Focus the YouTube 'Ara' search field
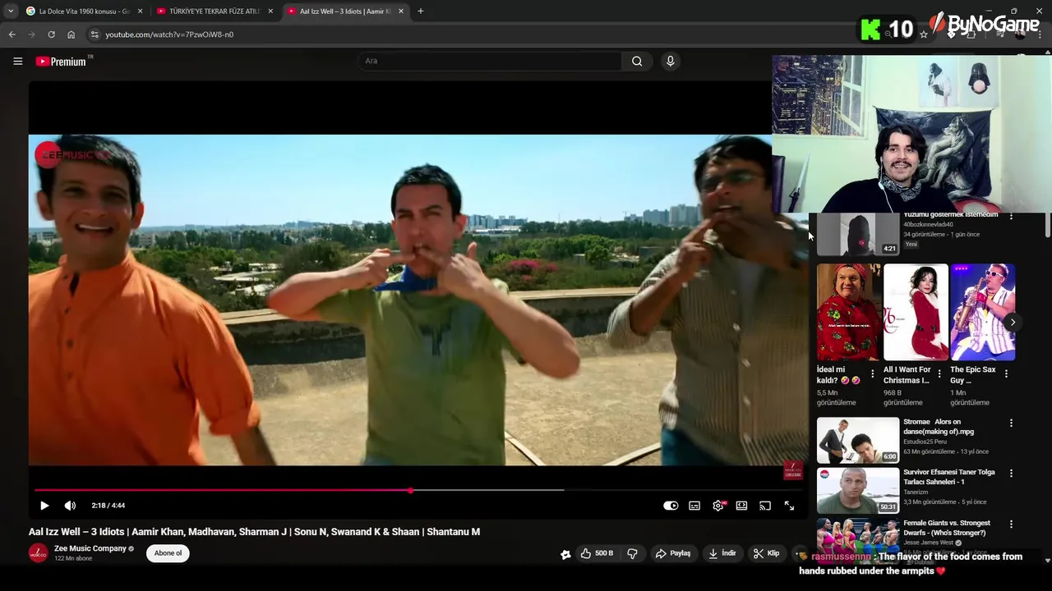Image resolution: width=1052 pixels, height=591 pixels. click(x=490, y=61)
